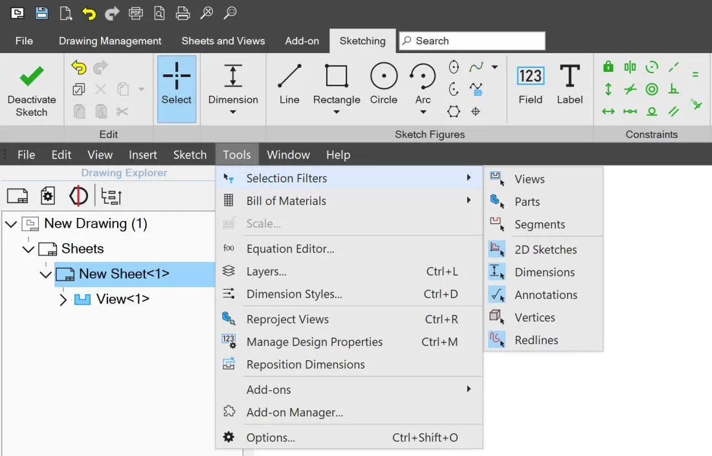This screenshot has height=456, width=712.
Task: Click the Export to PDF icon
Action: click(x=136, y=13)
